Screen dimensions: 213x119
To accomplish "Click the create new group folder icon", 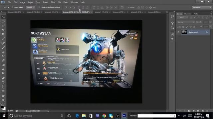I will pos(198,111).
